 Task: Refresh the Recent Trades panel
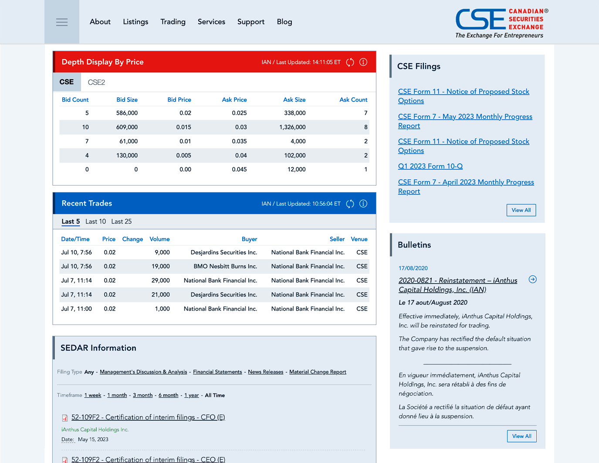[x=350, y=204]
